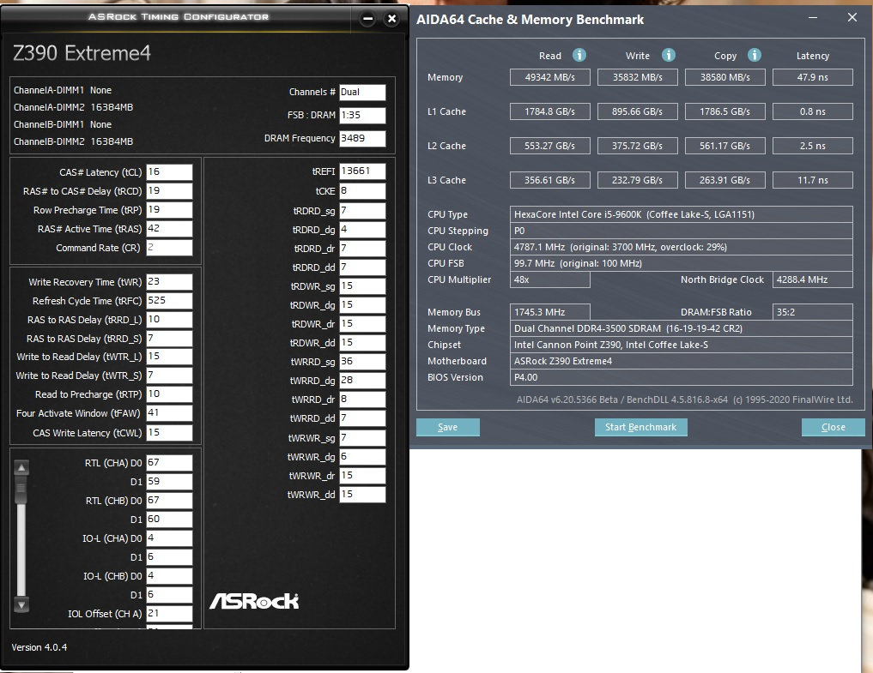Image resolution: width=873 pixels, height=673 pixels.
Task: Click the L3 Cache Latency value 11.7 ns
Action: click(x=813, y=180)
